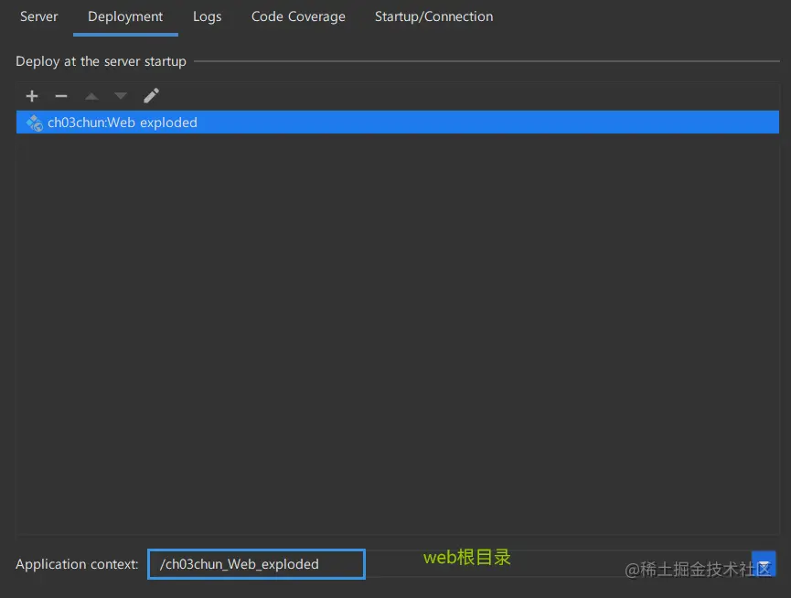The image size is (791, 598).
Task: Open the Application context dropdown arrow
Action: coord(764,564)
